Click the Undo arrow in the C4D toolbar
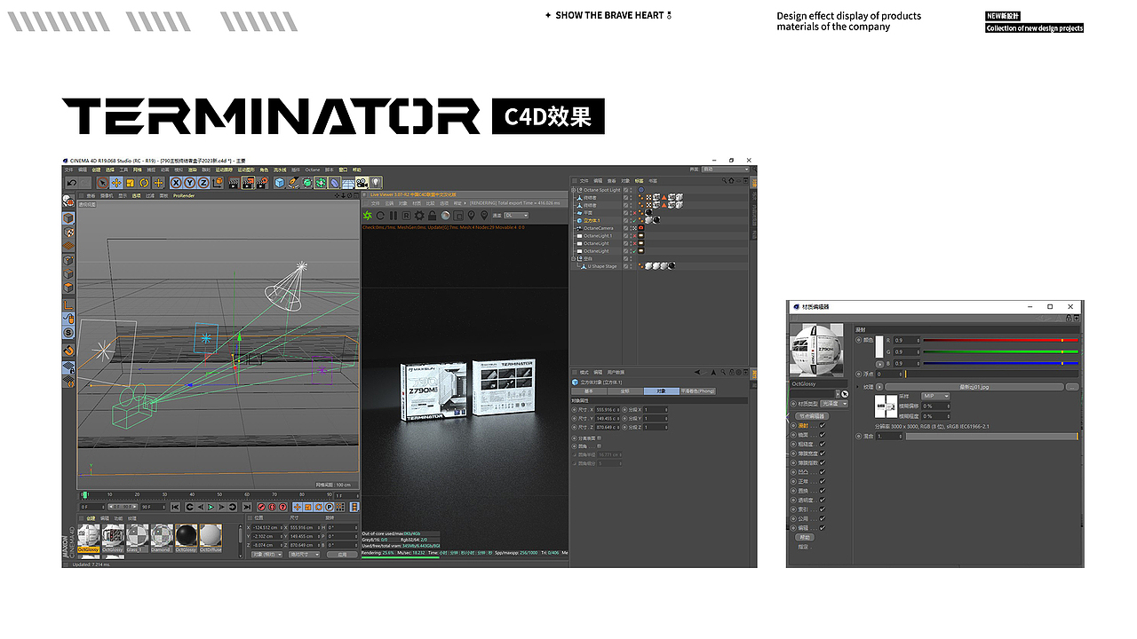1137x639 pixels. coord(71,183)
